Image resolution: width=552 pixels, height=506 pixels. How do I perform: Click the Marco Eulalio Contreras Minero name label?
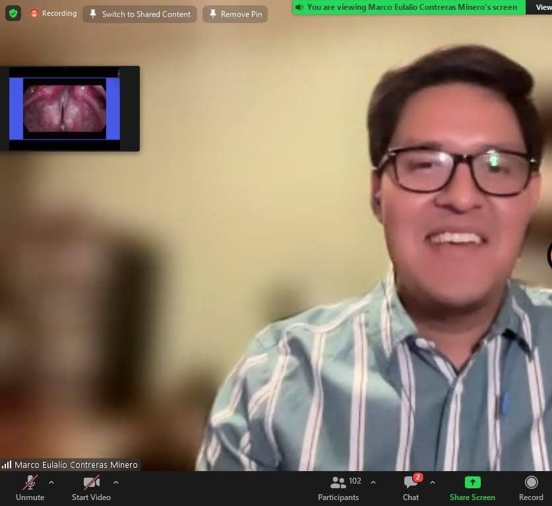[x=76, y=464]
